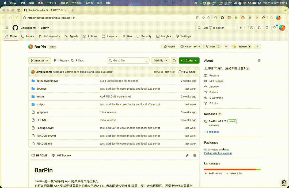Image resolution: width=289 pixels, height=188 pixels.
Task: Open the 历史记录 menu
Action: tap(52, 3)
